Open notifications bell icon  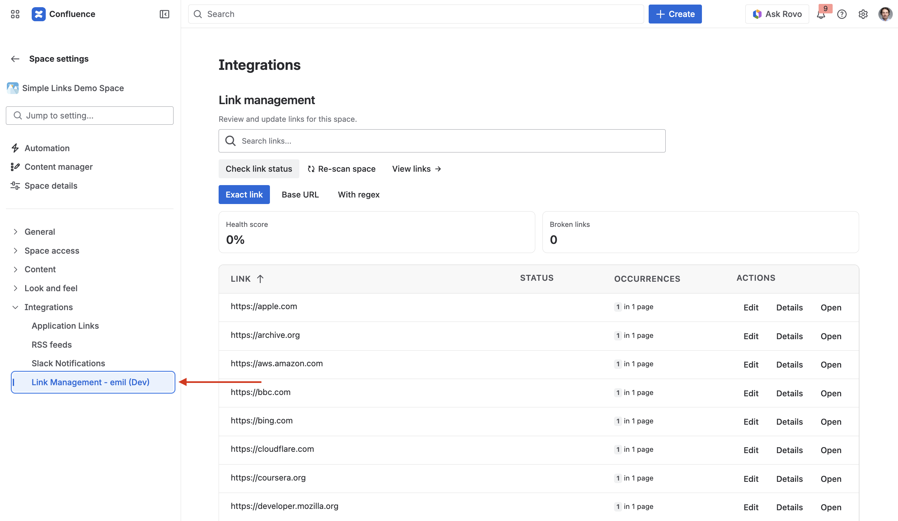821,15
